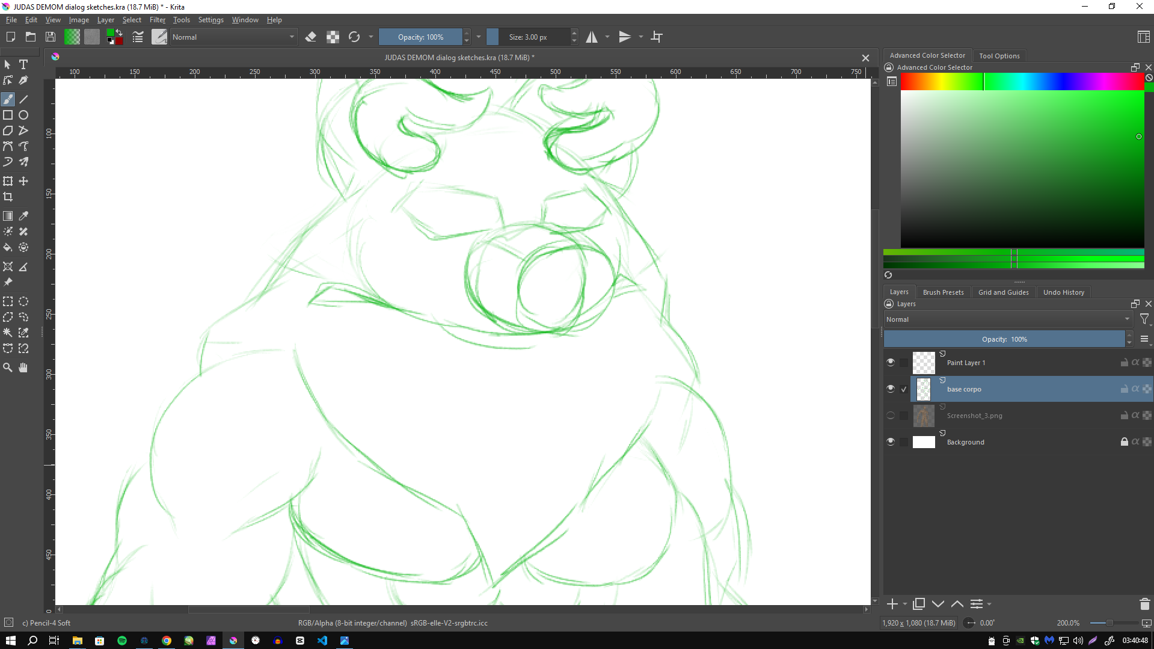The height and width of the screenshot is (649, 1154).
Task: Add a new layer with plus button
Action: 892,604
